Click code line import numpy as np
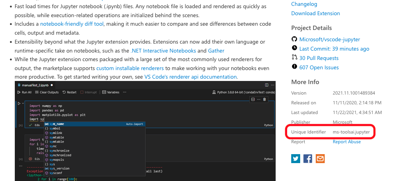This screenshot has height=181, width=394. [46, 106]
